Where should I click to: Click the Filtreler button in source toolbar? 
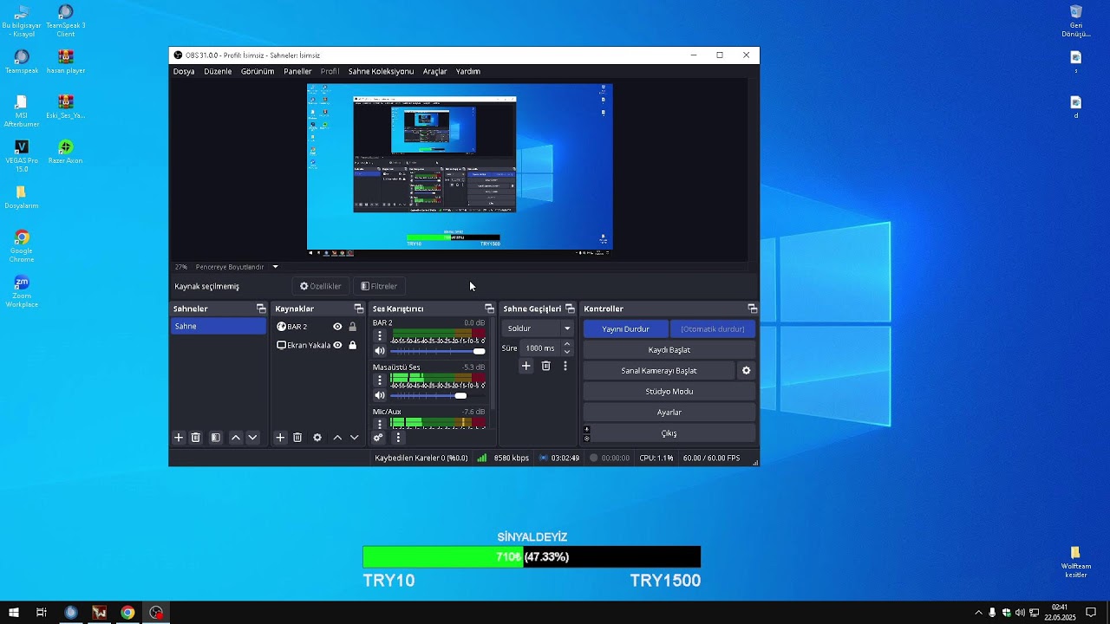pos(379,286)
